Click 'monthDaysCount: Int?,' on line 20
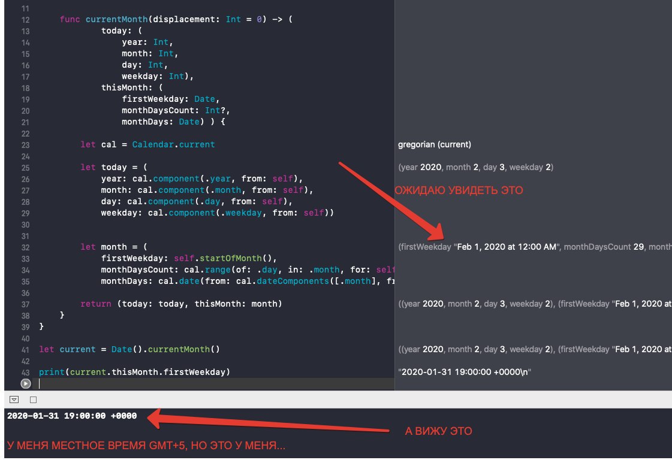Screen dimensions: 672x460 click(x=176, y=110)
